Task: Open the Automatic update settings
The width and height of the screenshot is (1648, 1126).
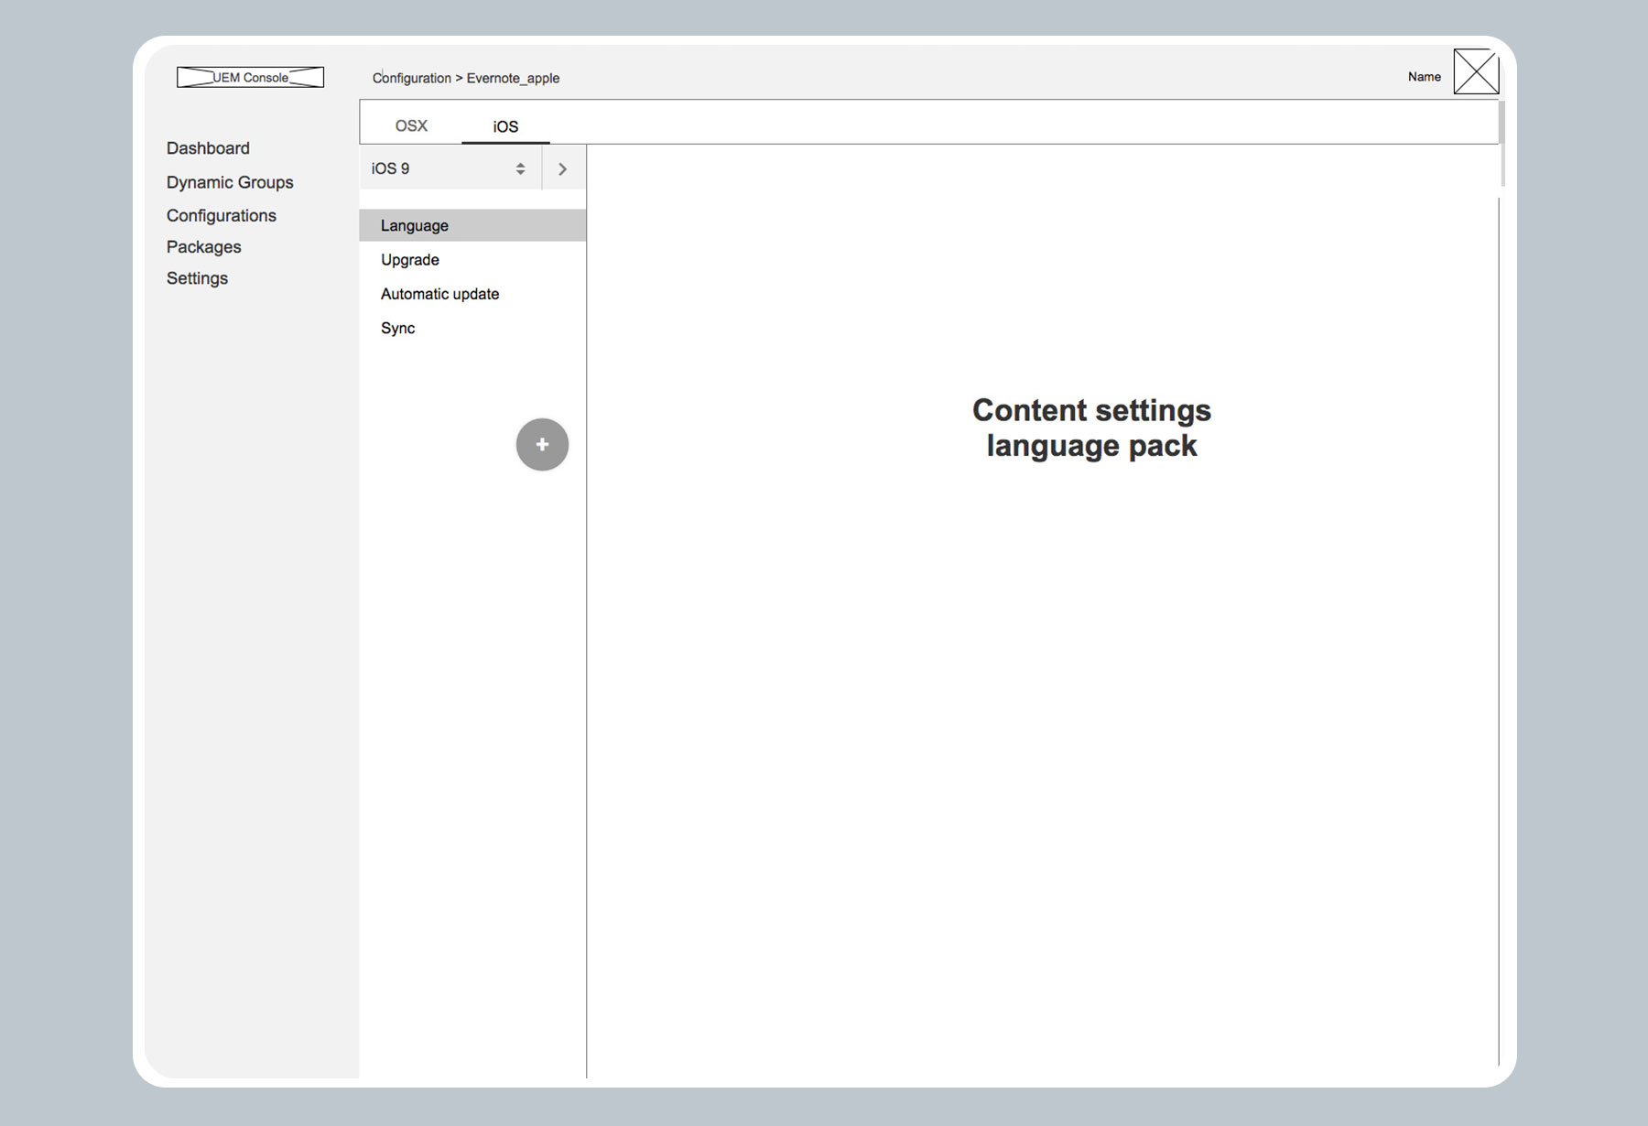Action: pyautogui.click(x=439, y=294)
